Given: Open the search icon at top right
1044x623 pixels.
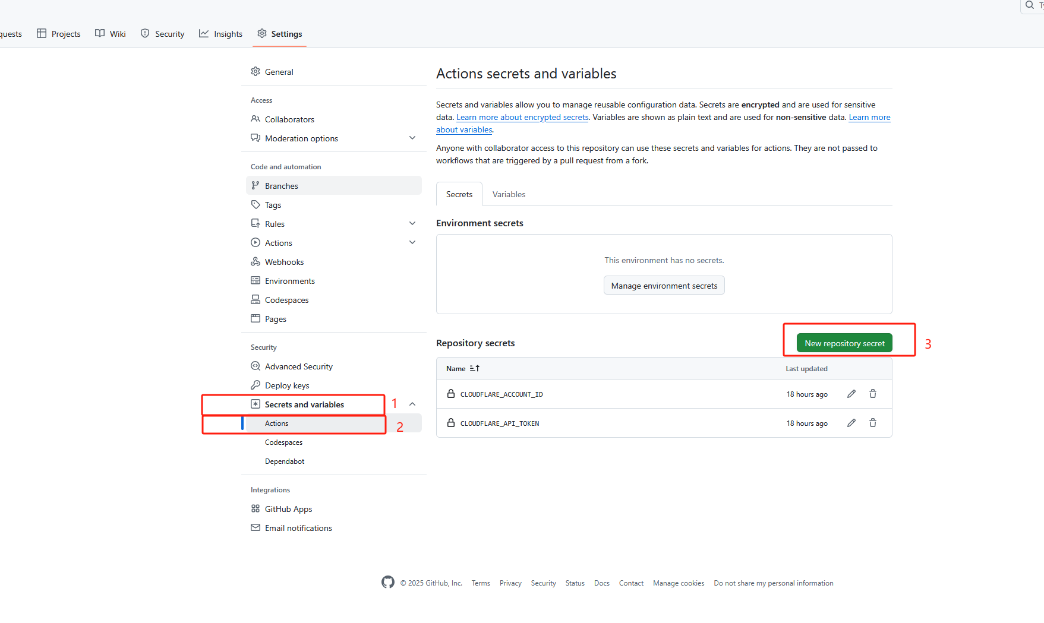Looking at the screenshot, I should tap(1030, 5).
